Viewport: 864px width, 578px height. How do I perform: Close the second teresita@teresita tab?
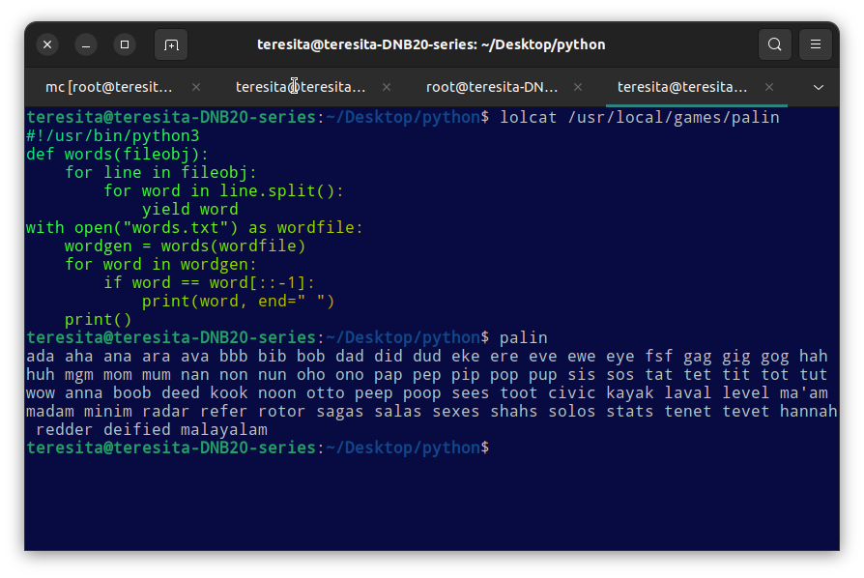click(388, 87)
